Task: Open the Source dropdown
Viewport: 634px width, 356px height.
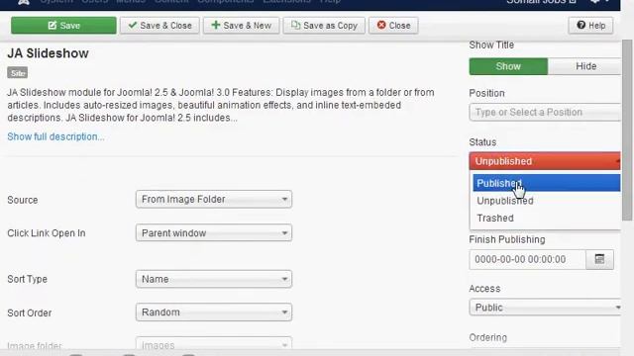Action: click(x=214, y=200)
